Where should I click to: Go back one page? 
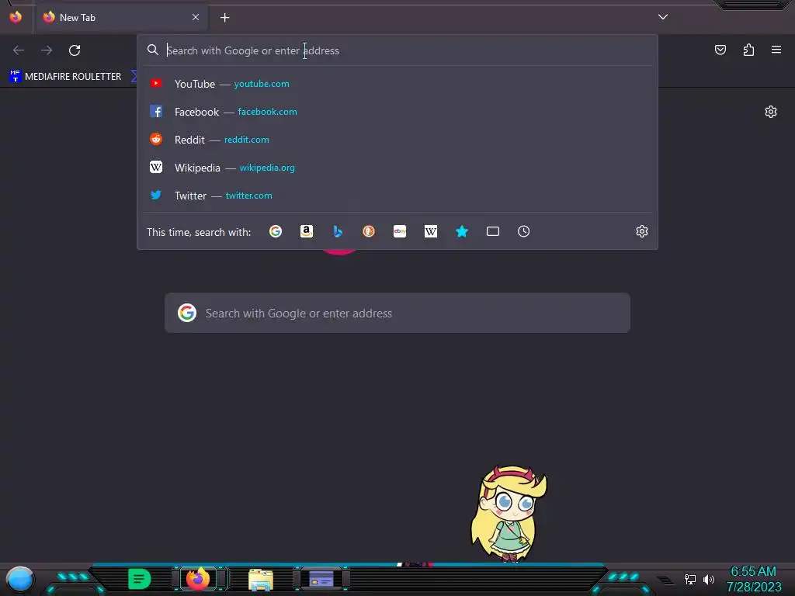(x=19, y=50)
